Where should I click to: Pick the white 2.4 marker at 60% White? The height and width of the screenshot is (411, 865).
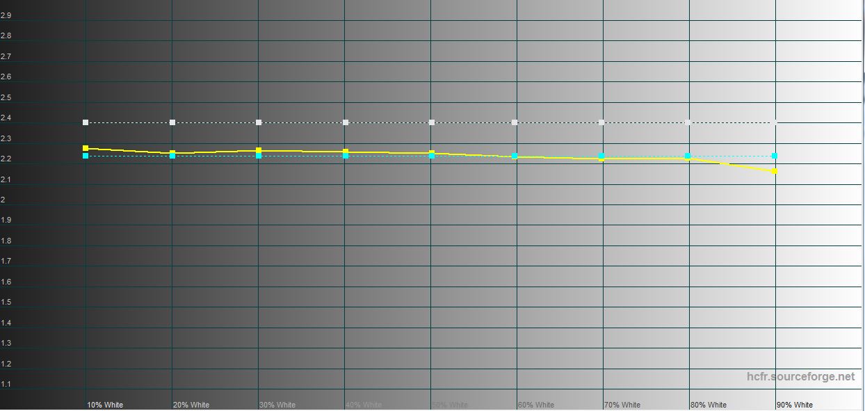pyautogui.click(x=515, y=122)
